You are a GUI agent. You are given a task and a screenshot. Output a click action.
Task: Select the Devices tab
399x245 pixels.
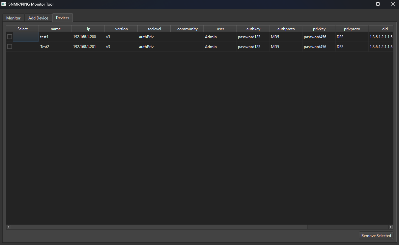click(62, 18)
